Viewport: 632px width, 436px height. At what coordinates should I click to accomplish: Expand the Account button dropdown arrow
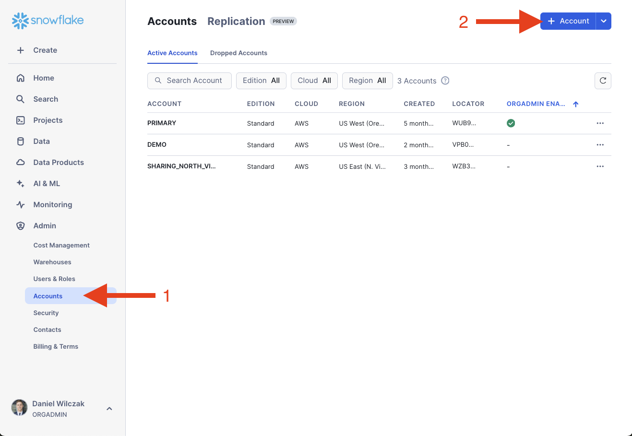click(604, 21)
